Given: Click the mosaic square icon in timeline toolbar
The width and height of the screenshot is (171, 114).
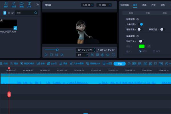Looking at the screenshot, I should tap(151, 64).
